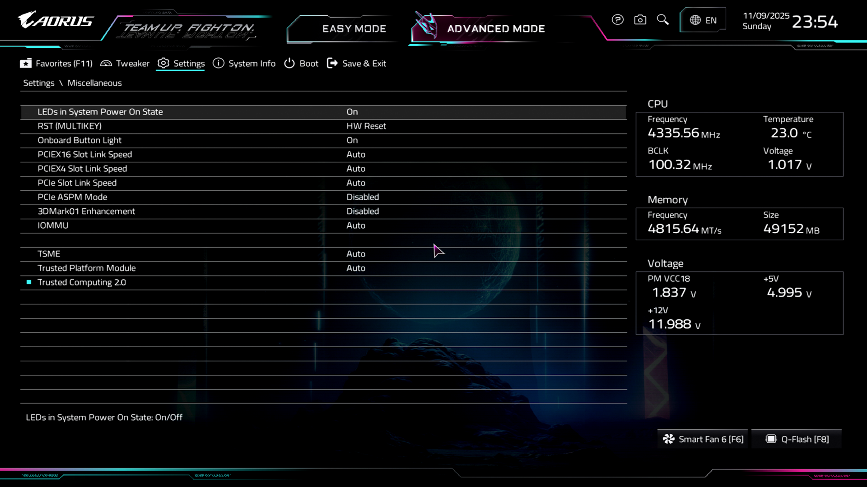
Task: Switch to Easy Mode
Action: [354, 29]
